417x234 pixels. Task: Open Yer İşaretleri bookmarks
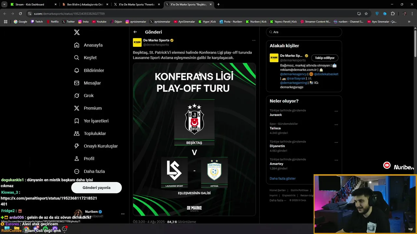(92, 121)
